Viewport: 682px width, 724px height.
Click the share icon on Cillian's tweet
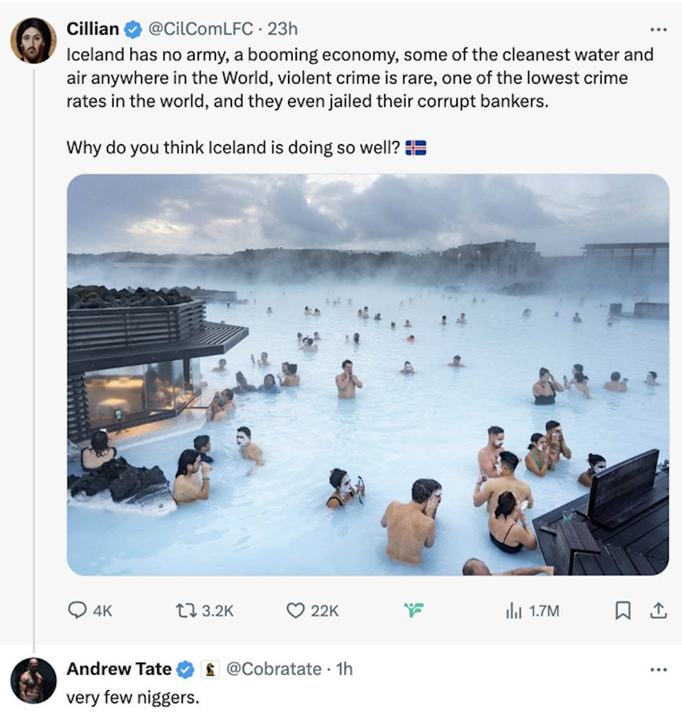click(x=658, y=611)
